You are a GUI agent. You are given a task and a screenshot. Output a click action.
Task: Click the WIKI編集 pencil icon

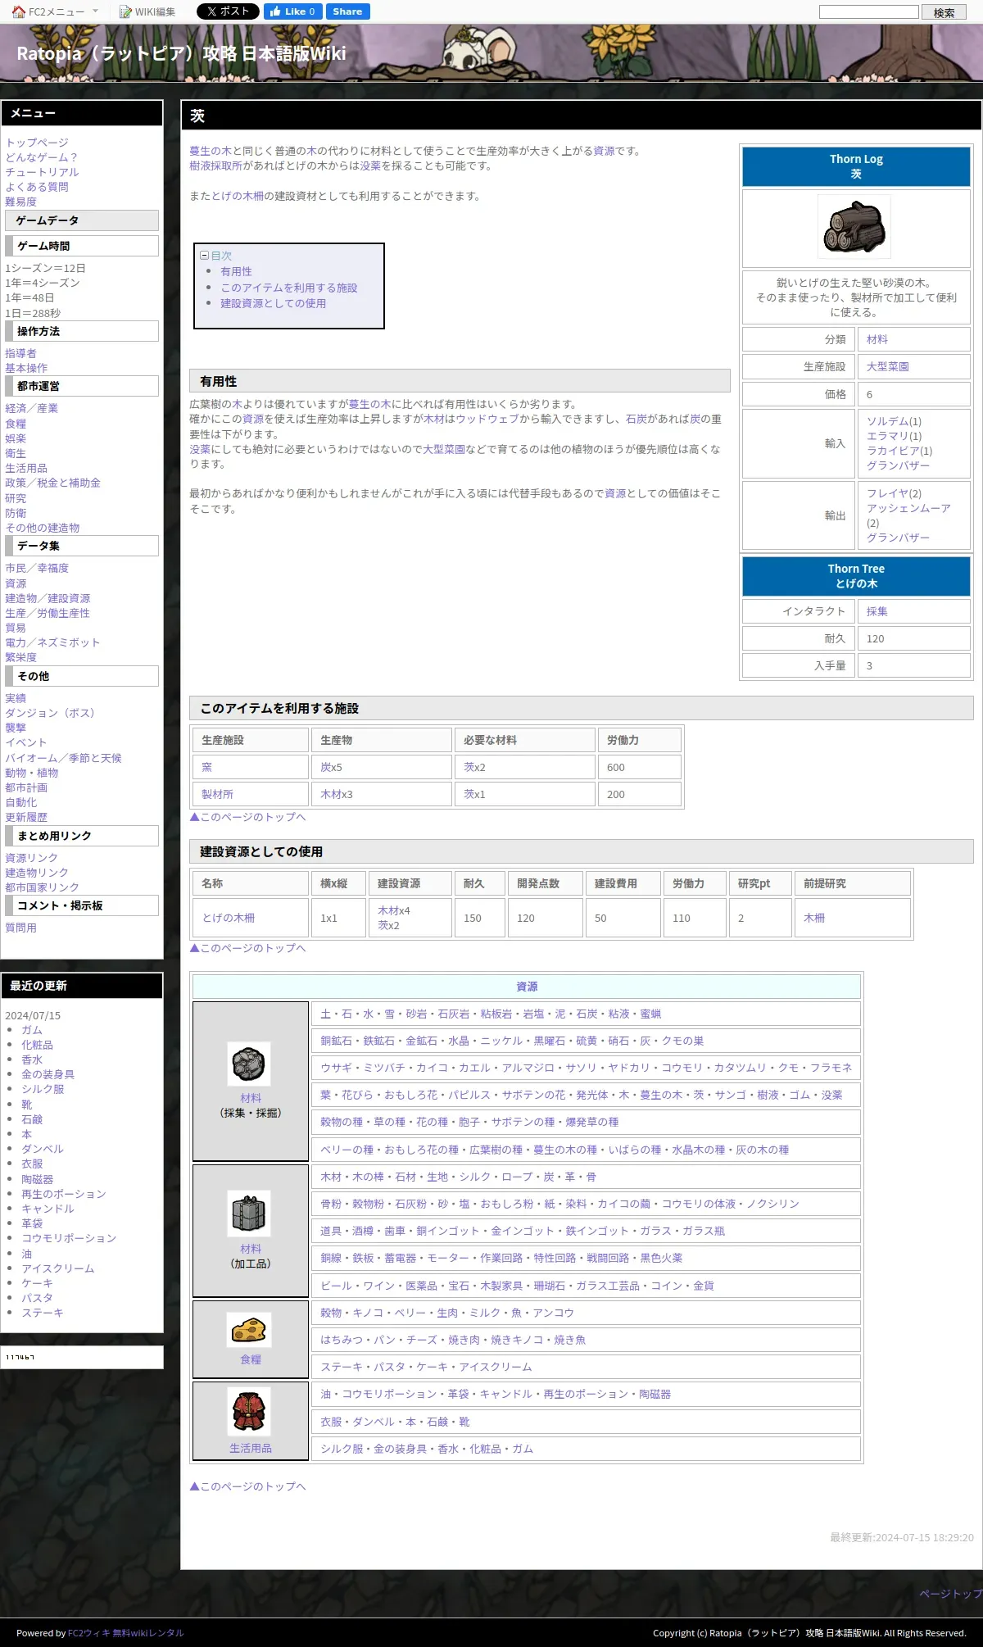click(x=125, y=11)
